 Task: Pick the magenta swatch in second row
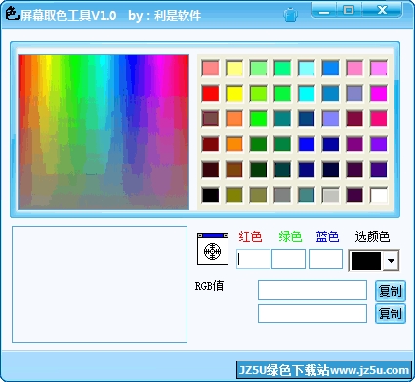pyautogui.click(x=379, y=93)
